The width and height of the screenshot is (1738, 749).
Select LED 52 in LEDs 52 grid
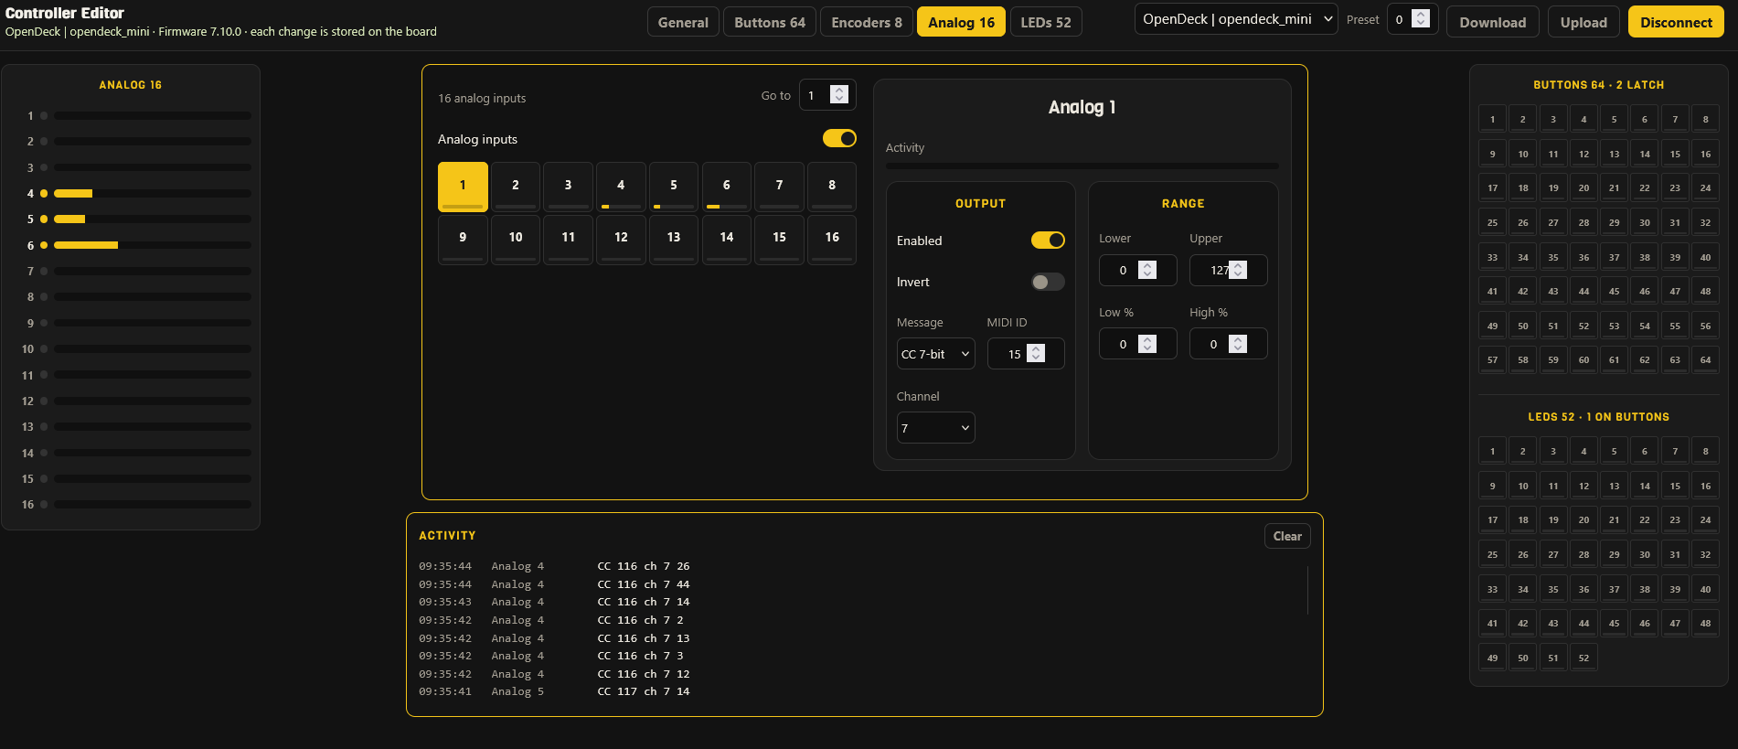(x=1583, y=658)
